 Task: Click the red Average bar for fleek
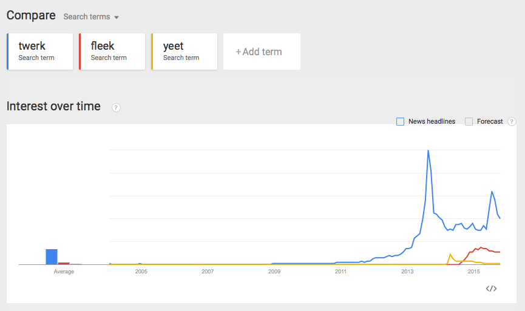[x=64, y=264]
